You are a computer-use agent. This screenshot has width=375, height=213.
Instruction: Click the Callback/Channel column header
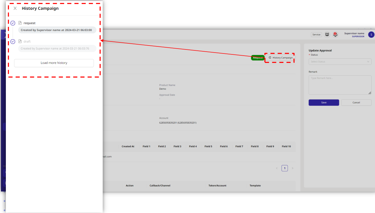(160, 186)
